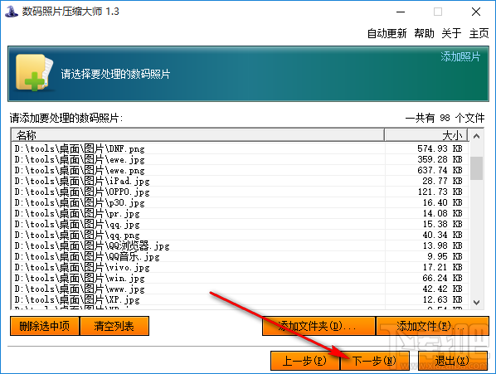Select the vivo.jpg file row
The height and width of the screenshot is (374, 496).
tap(241, 267)
